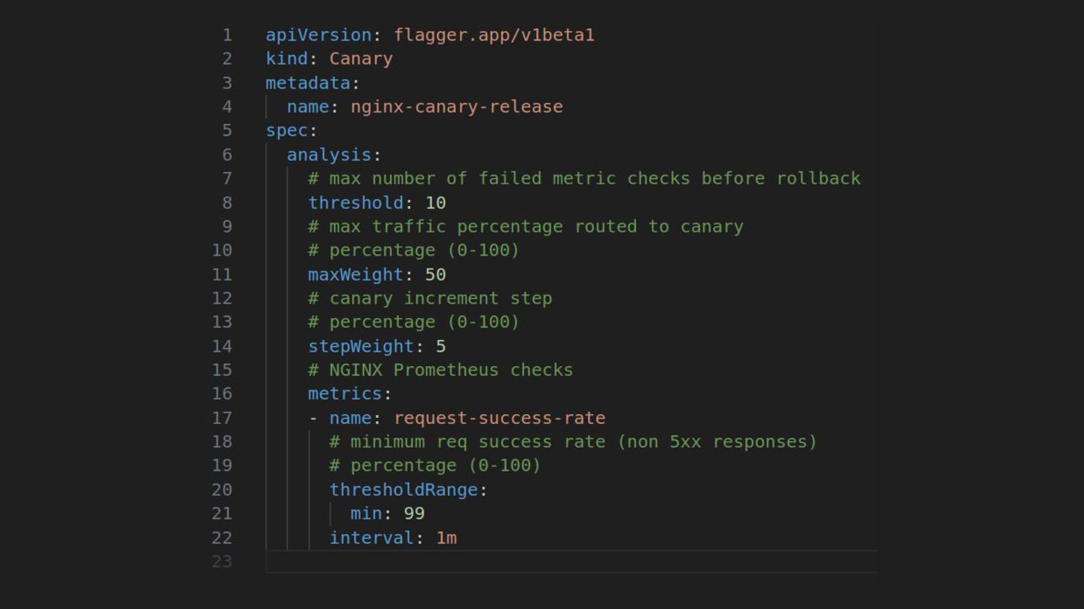Click the metadata key
Viewport: 1084px width, 609px height.
click(x=308, y=83)
